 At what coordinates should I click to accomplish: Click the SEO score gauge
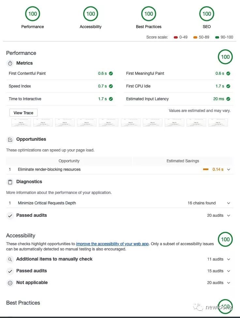click(207, 14)
